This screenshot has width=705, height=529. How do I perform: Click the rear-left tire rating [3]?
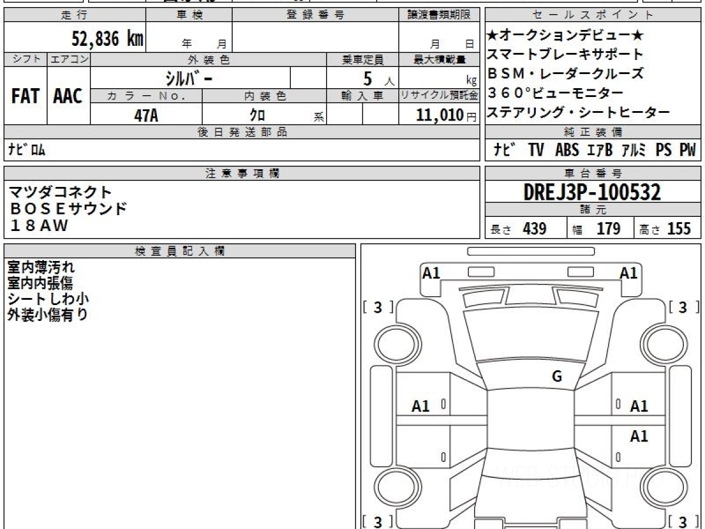[x=378, y=521]
